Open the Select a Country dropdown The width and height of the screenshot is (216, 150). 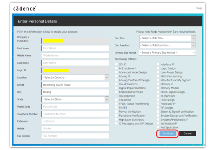click(75, 78)
